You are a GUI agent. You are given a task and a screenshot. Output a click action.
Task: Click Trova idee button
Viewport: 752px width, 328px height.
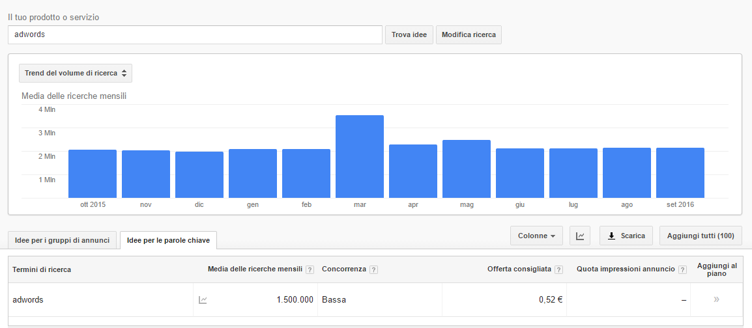pos(409,35)
